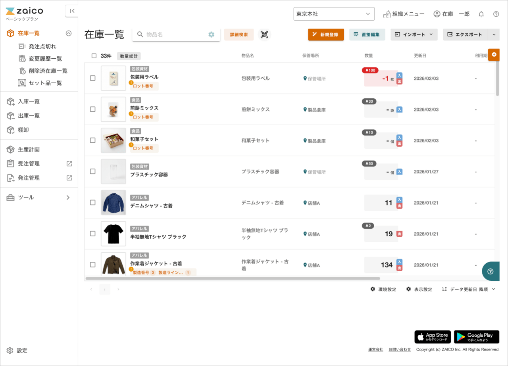Click the QR code scanner icon
This screenshot has width=508, height=366.
(264, 34)
